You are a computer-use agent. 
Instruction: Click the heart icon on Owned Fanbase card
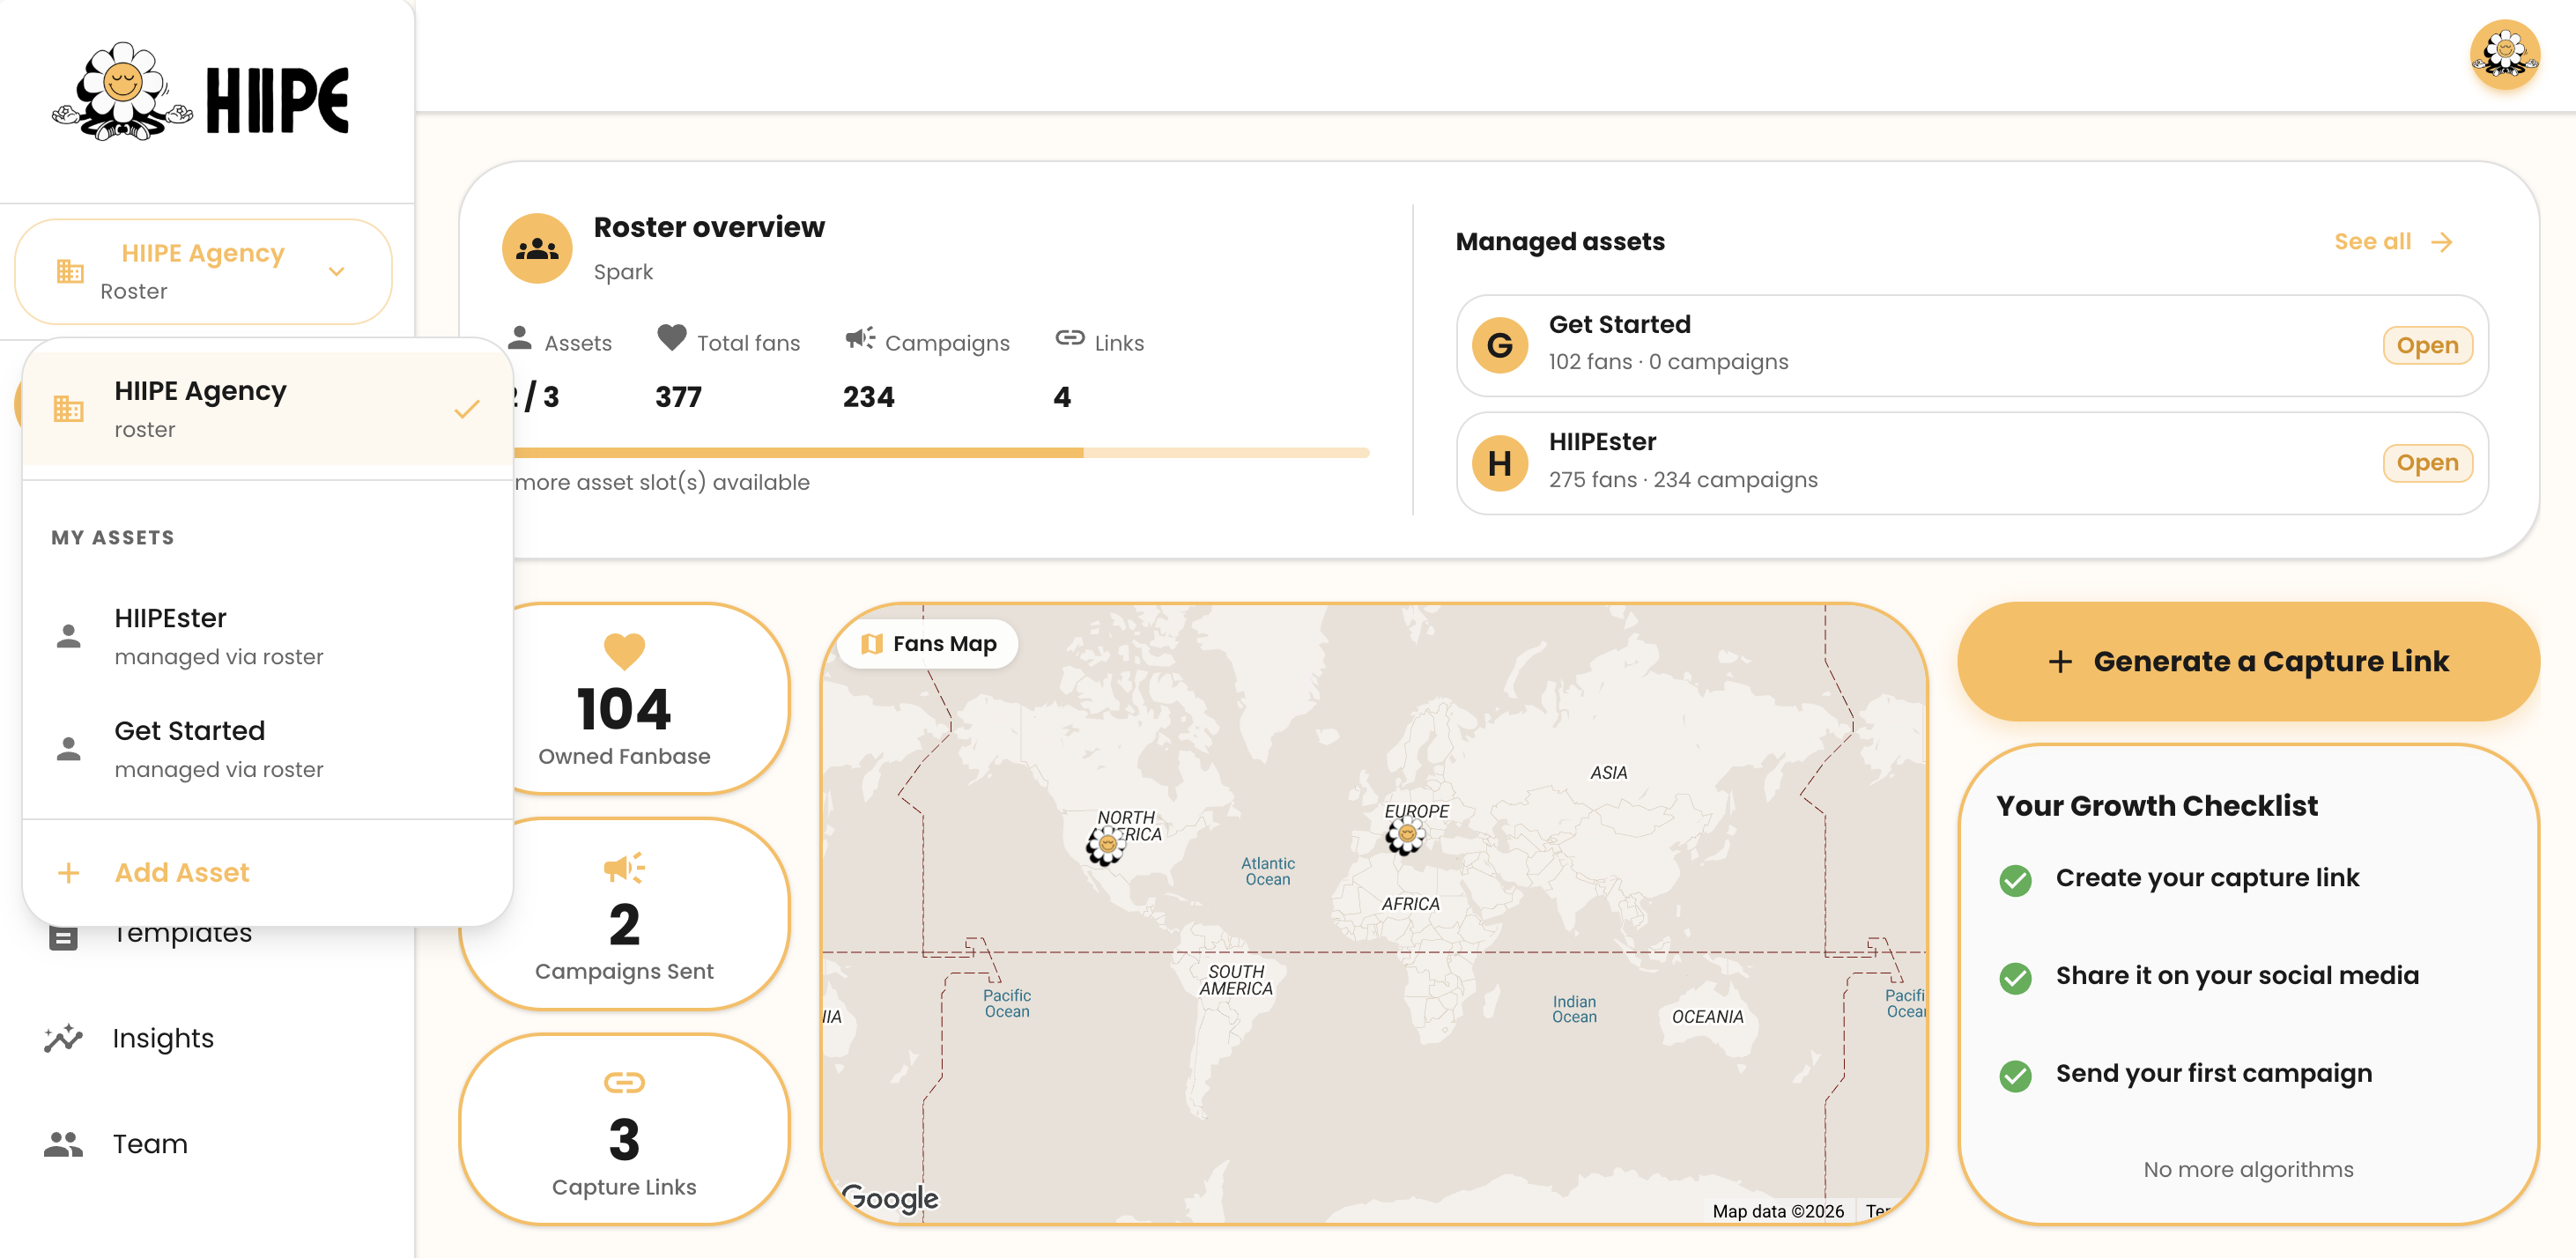tap(624, 652)
